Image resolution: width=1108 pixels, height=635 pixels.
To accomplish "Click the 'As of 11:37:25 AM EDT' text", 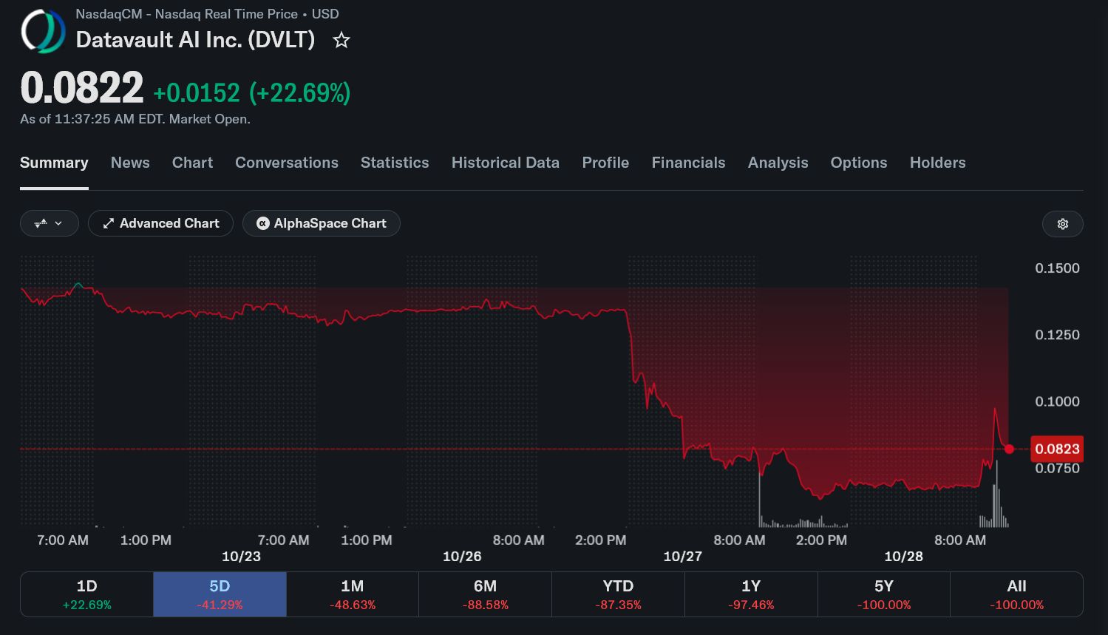I will tap(135, 119).
